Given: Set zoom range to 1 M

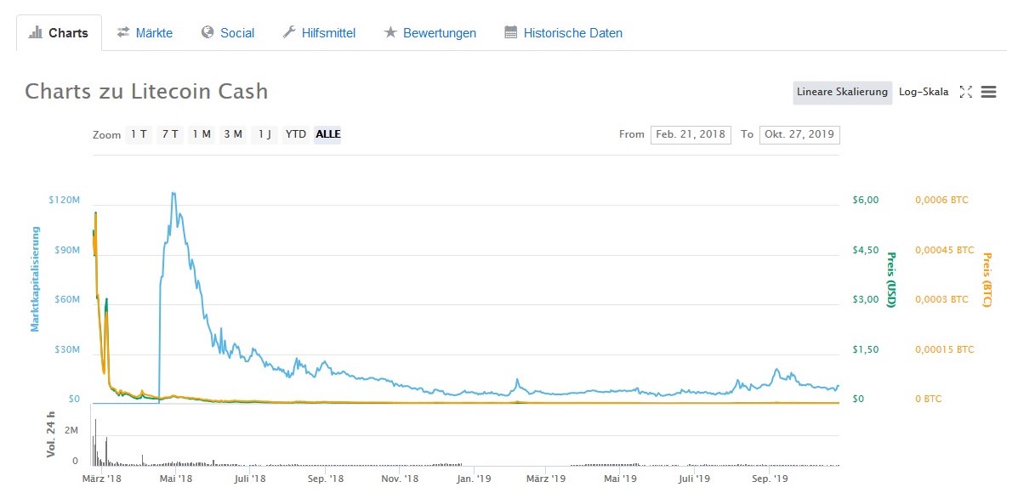Looking at the screenshot, I should point(202,135).
